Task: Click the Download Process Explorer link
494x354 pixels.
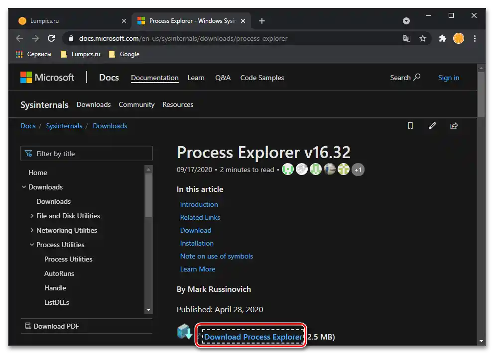Action: point(253,337)
